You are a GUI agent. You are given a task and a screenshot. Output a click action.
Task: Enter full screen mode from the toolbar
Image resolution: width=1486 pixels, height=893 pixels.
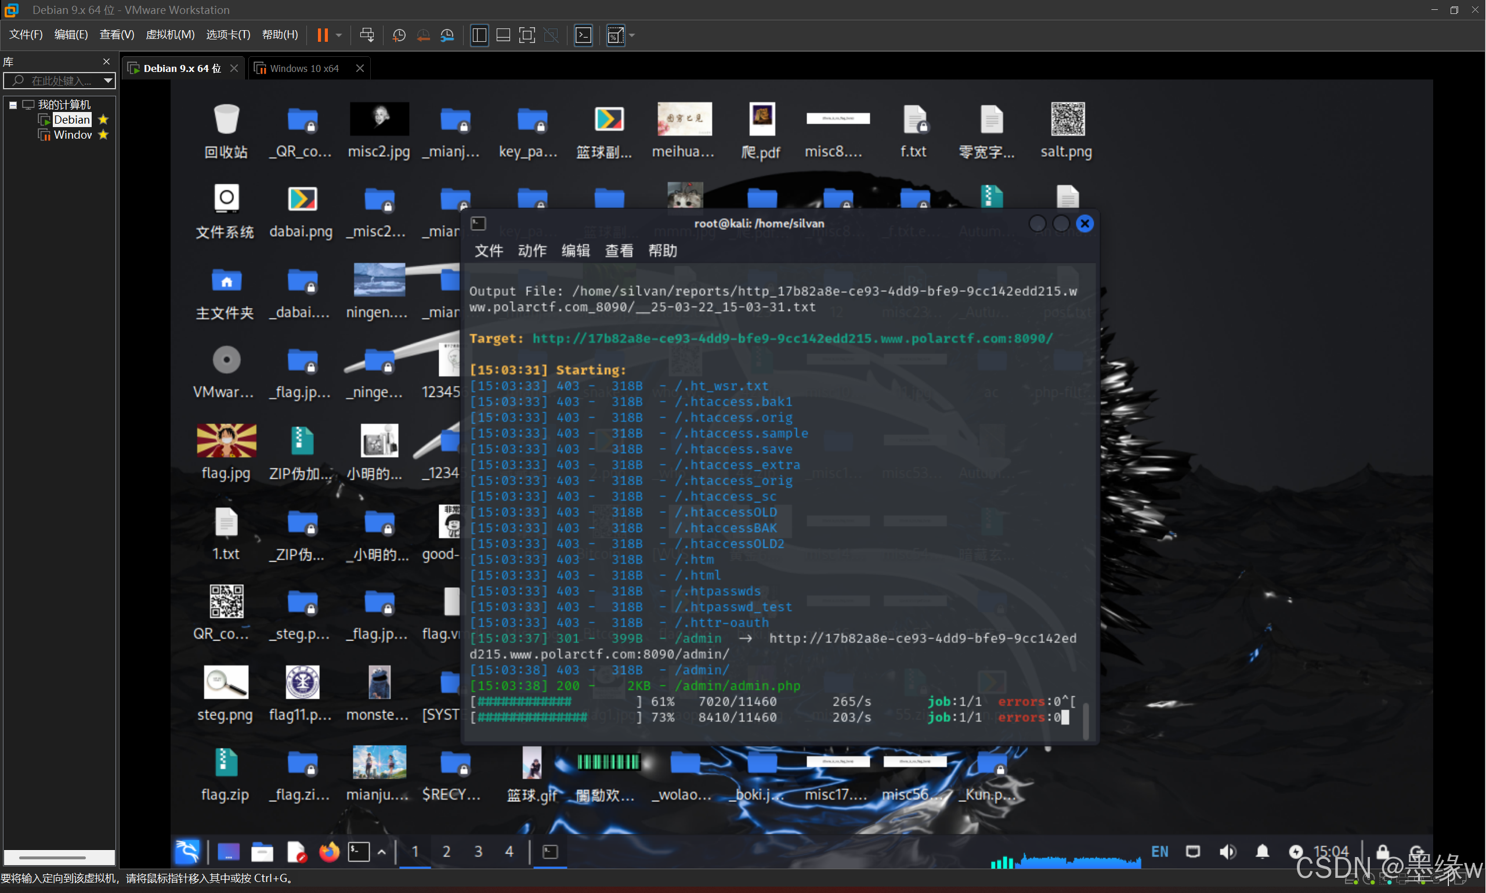pyautogui.click(x=526, y=35)
